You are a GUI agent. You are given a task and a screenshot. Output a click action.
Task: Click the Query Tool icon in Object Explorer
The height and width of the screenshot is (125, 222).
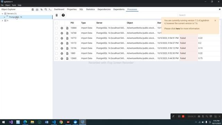click(33, 9)
